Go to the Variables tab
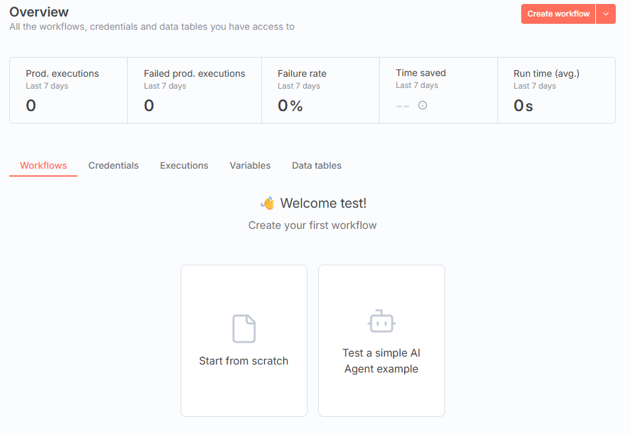 250,165
